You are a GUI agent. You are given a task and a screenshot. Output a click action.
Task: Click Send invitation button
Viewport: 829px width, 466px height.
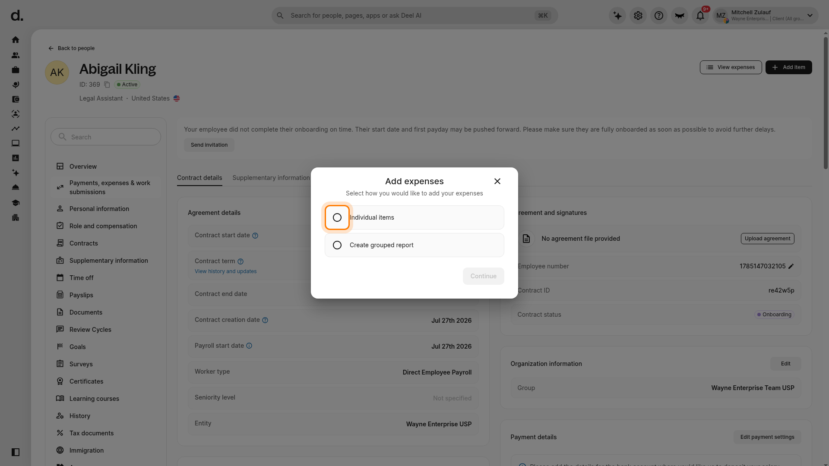(209, 145)
